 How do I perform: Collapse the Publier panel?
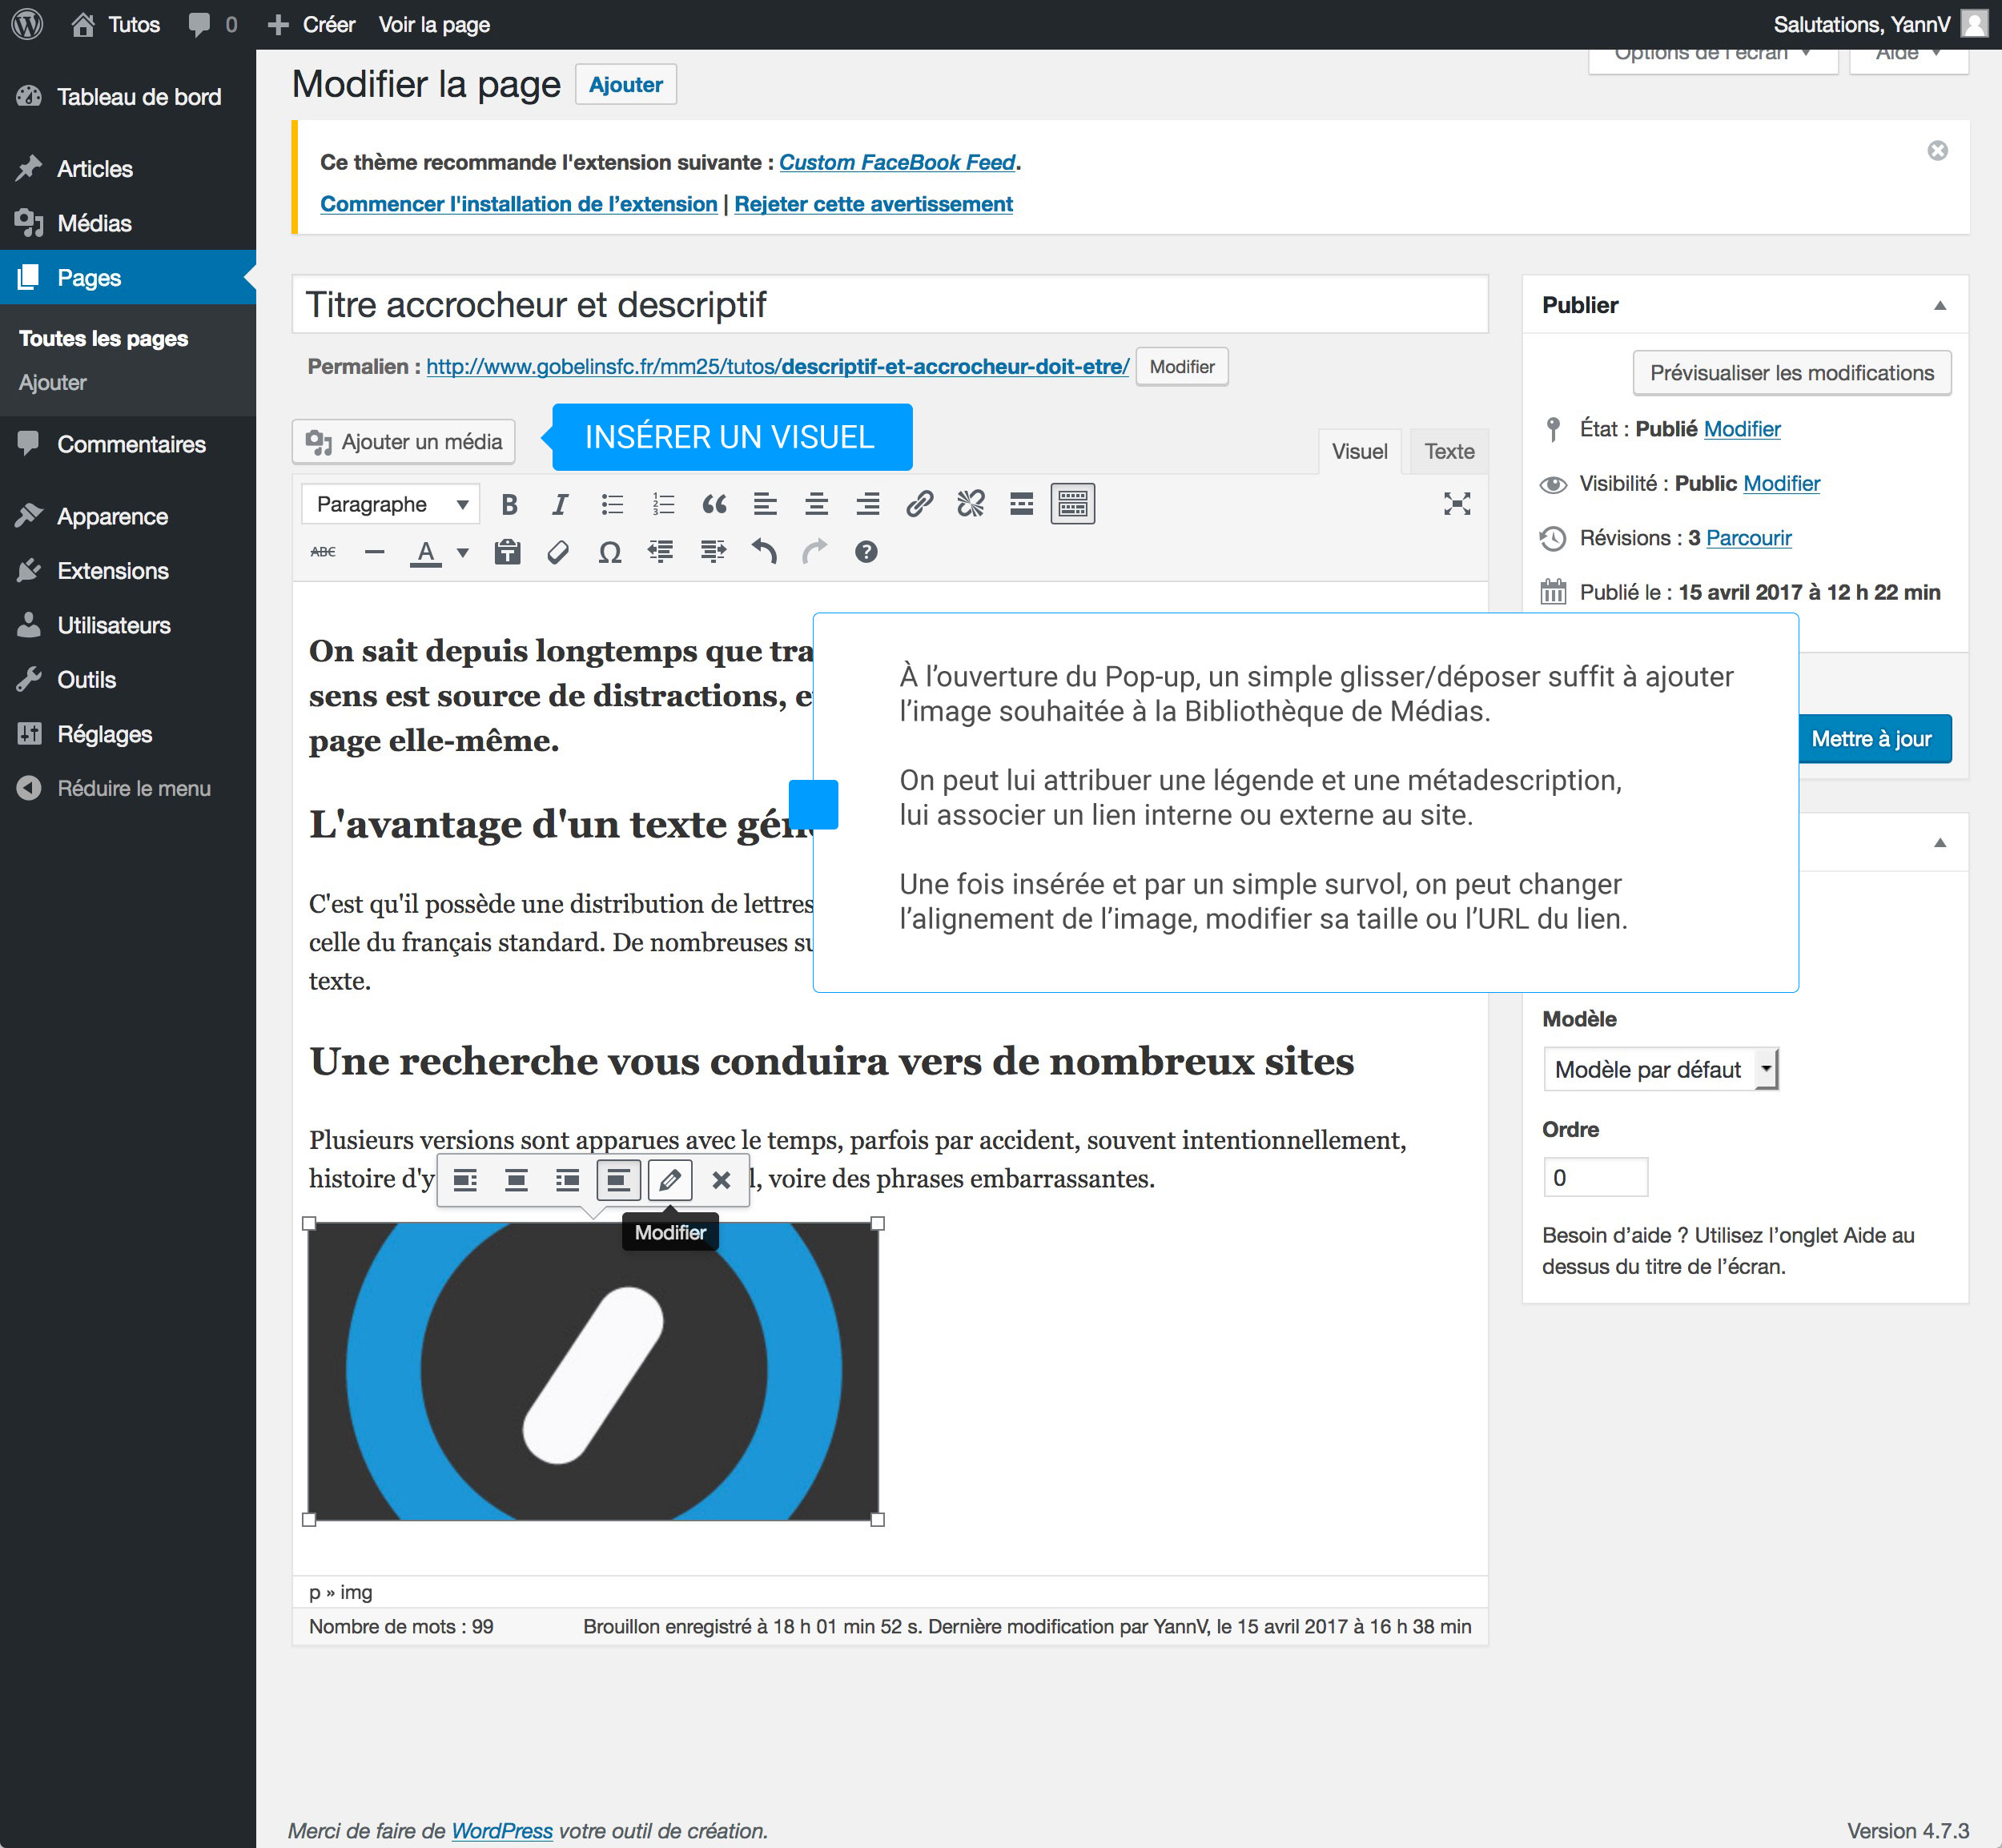[x=1940, y=306]
